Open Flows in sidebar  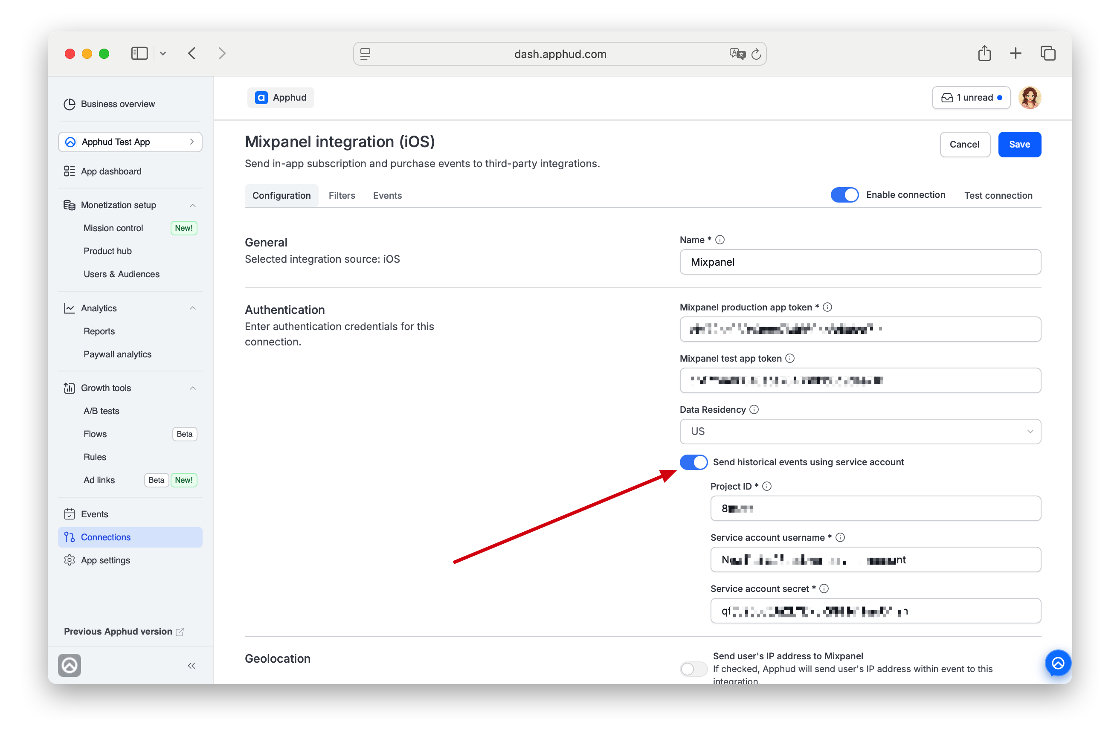click(95, 434)
